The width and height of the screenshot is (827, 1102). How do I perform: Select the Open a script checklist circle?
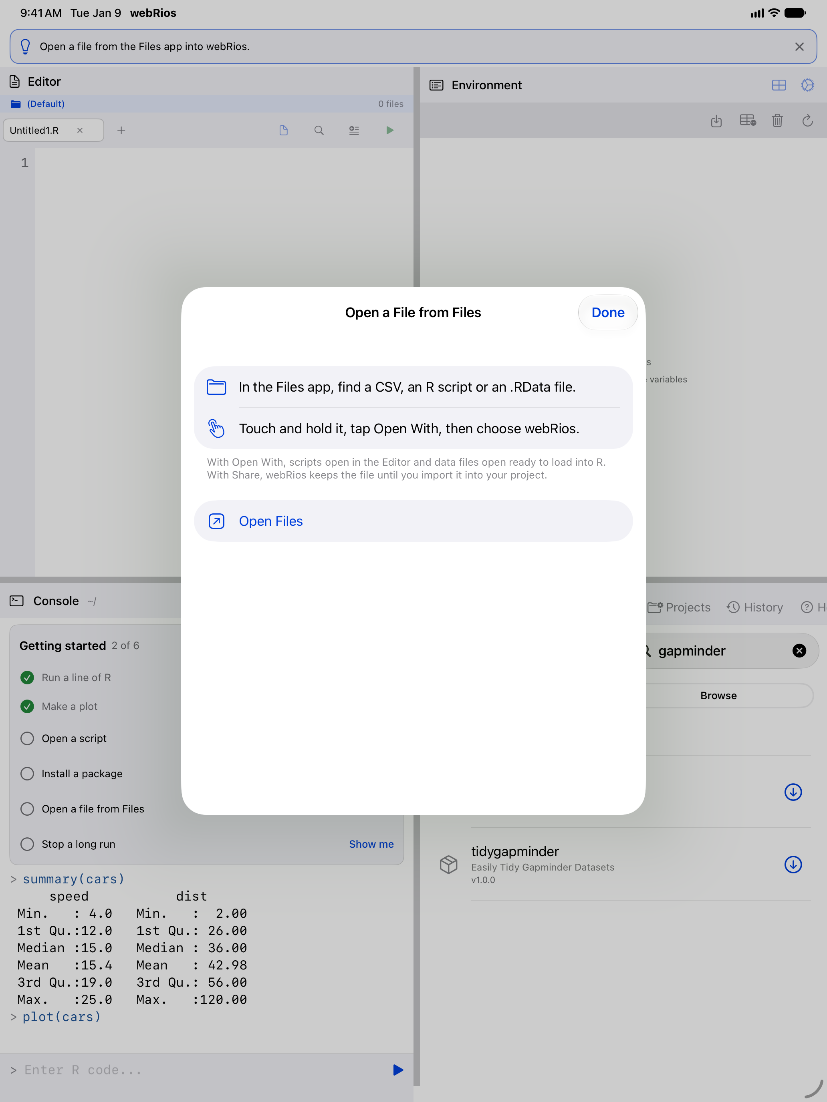click(x=27, y=738)
